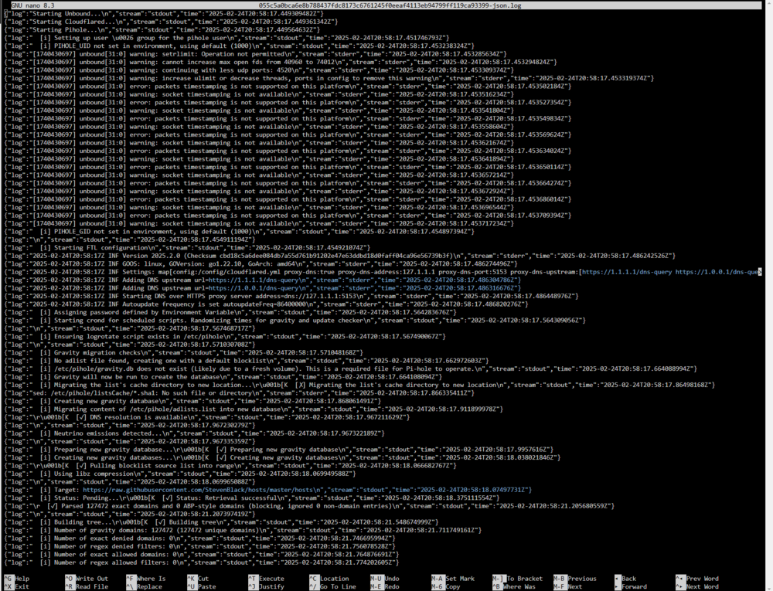
Task: Select the ^O Write Out shortcut
Action: coord(87,579)
